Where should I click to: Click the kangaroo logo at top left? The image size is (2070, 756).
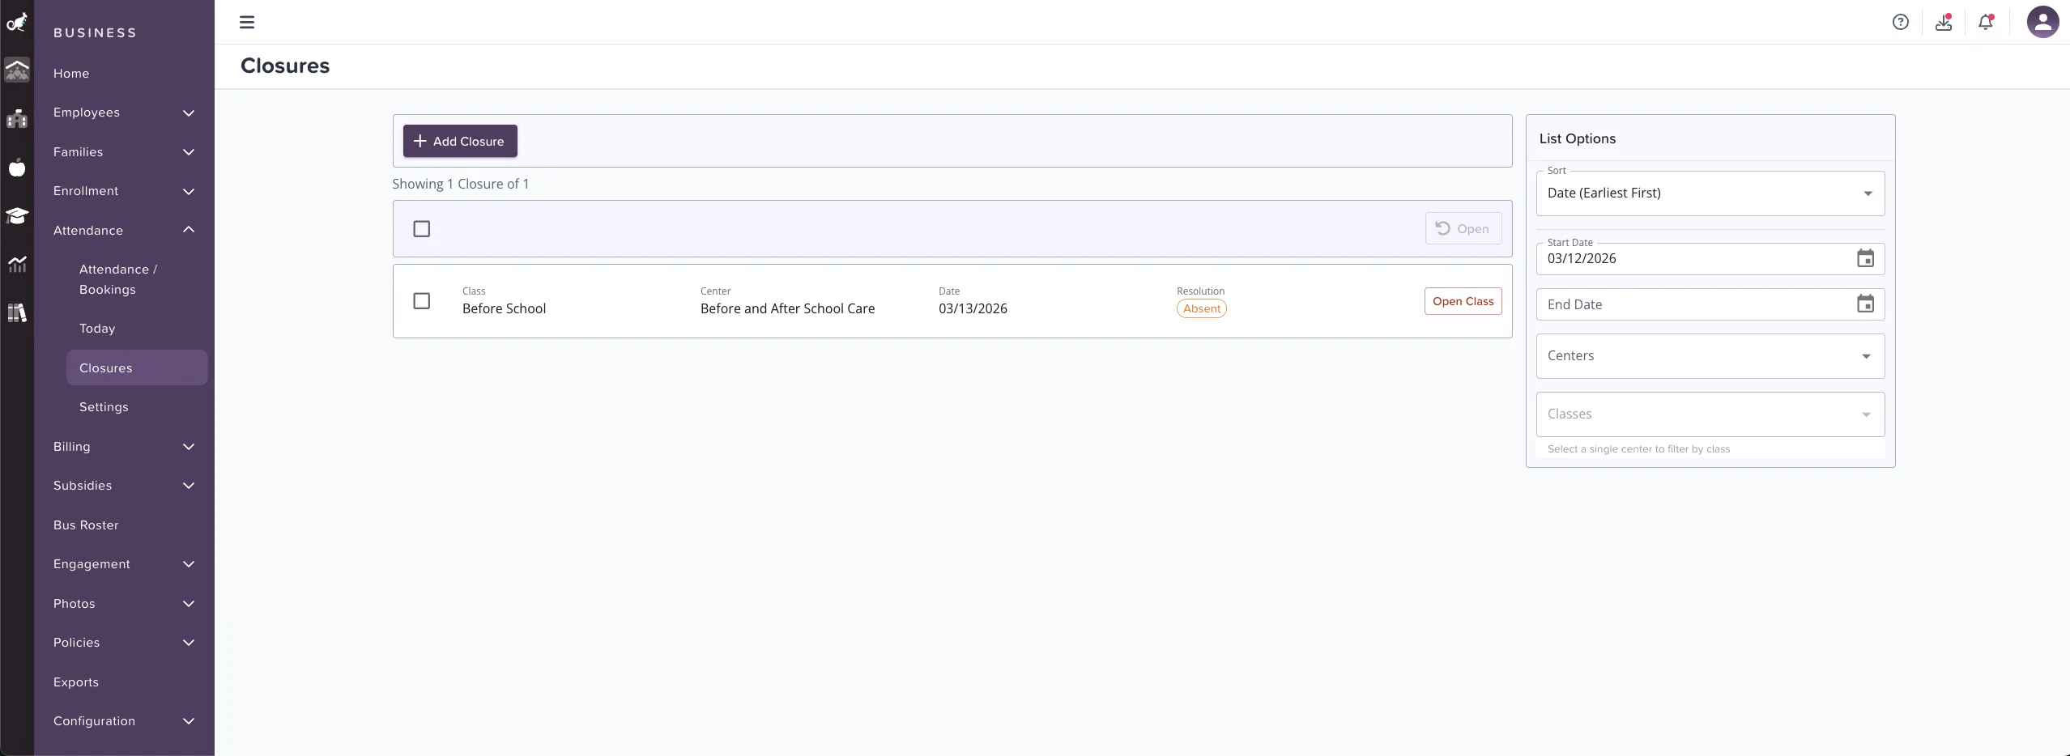click(17, 22)
